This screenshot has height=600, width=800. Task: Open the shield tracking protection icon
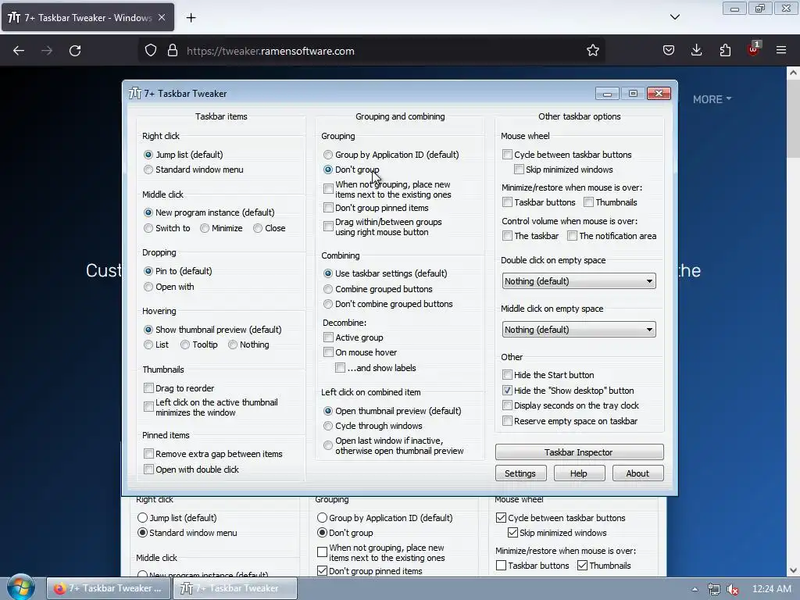point(151,51)
